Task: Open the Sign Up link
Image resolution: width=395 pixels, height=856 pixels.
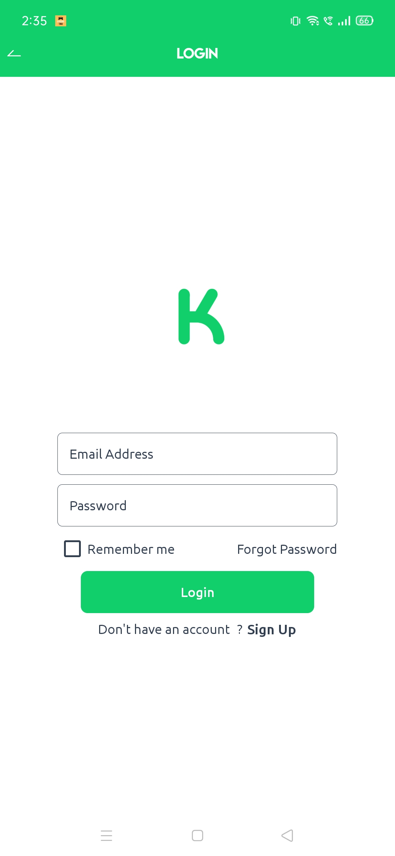Action: click(x=271, y=630)
